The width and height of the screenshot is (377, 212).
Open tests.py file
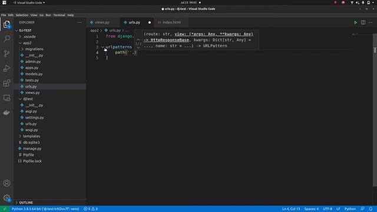pyautogui.click(x=32, y=80)
